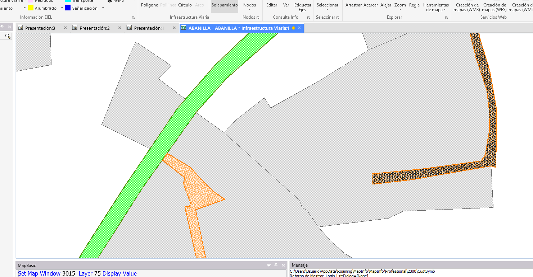
Task: Open the Zoom dropdown
Action: click(x=400, y=6)
